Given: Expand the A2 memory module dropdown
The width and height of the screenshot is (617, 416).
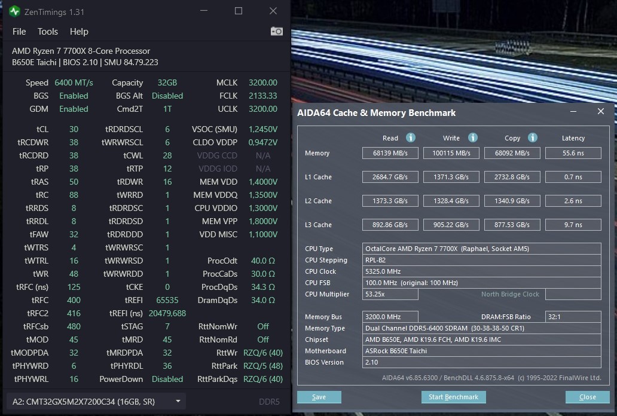Looking at the screenshot, I should pyautogui.click(x=96, y=402).
